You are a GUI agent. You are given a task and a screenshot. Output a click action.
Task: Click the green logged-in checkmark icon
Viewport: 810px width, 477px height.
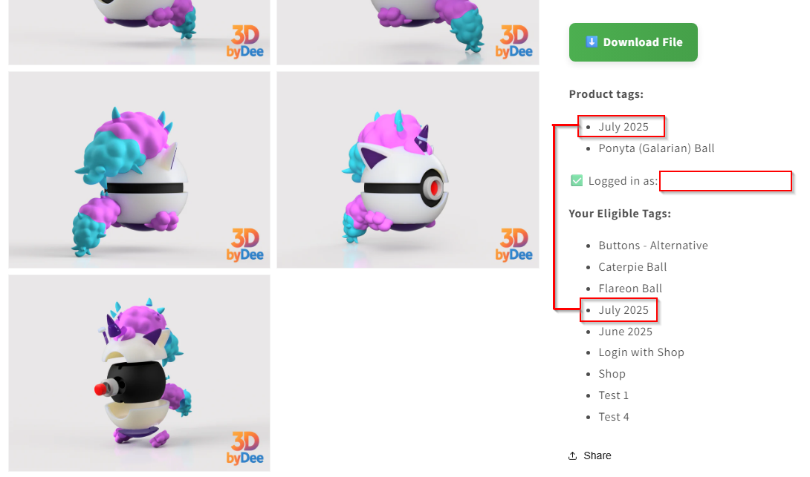577,180
